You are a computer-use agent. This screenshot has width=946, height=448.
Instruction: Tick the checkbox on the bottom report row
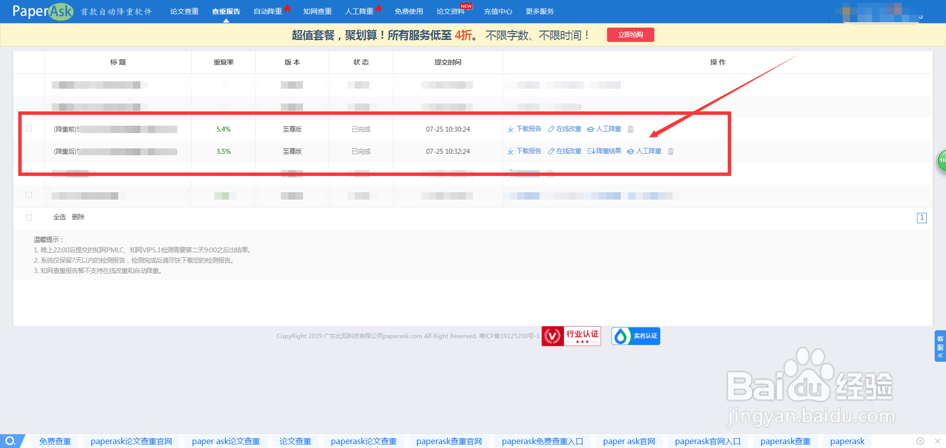(x=29, y=195)
